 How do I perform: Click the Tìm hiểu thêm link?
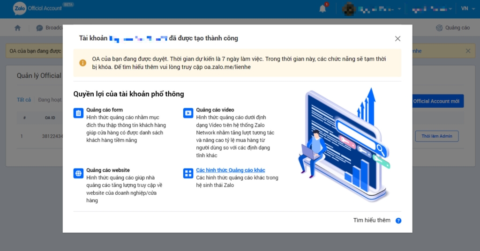tap(372, 220)
